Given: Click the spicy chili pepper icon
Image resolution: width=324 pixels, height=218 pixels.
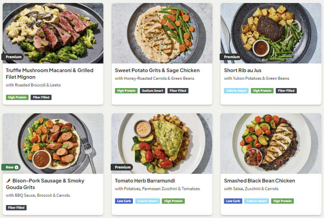Looking at the screenshot, I should pos(8,181).
